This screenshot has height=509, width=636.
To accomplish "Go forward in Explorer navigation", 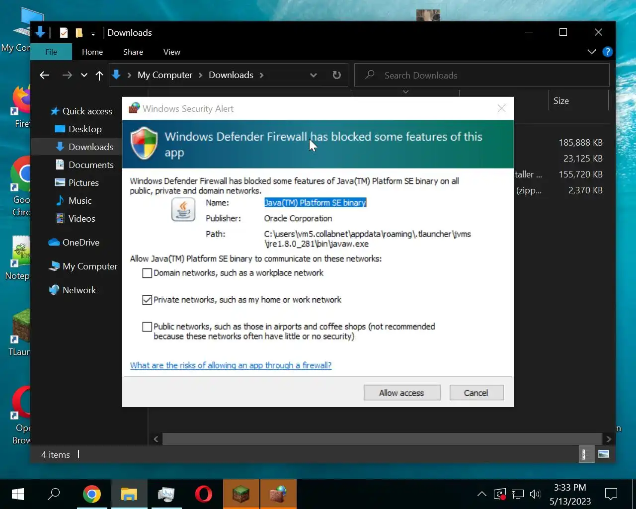I will (x=67, y=75).
